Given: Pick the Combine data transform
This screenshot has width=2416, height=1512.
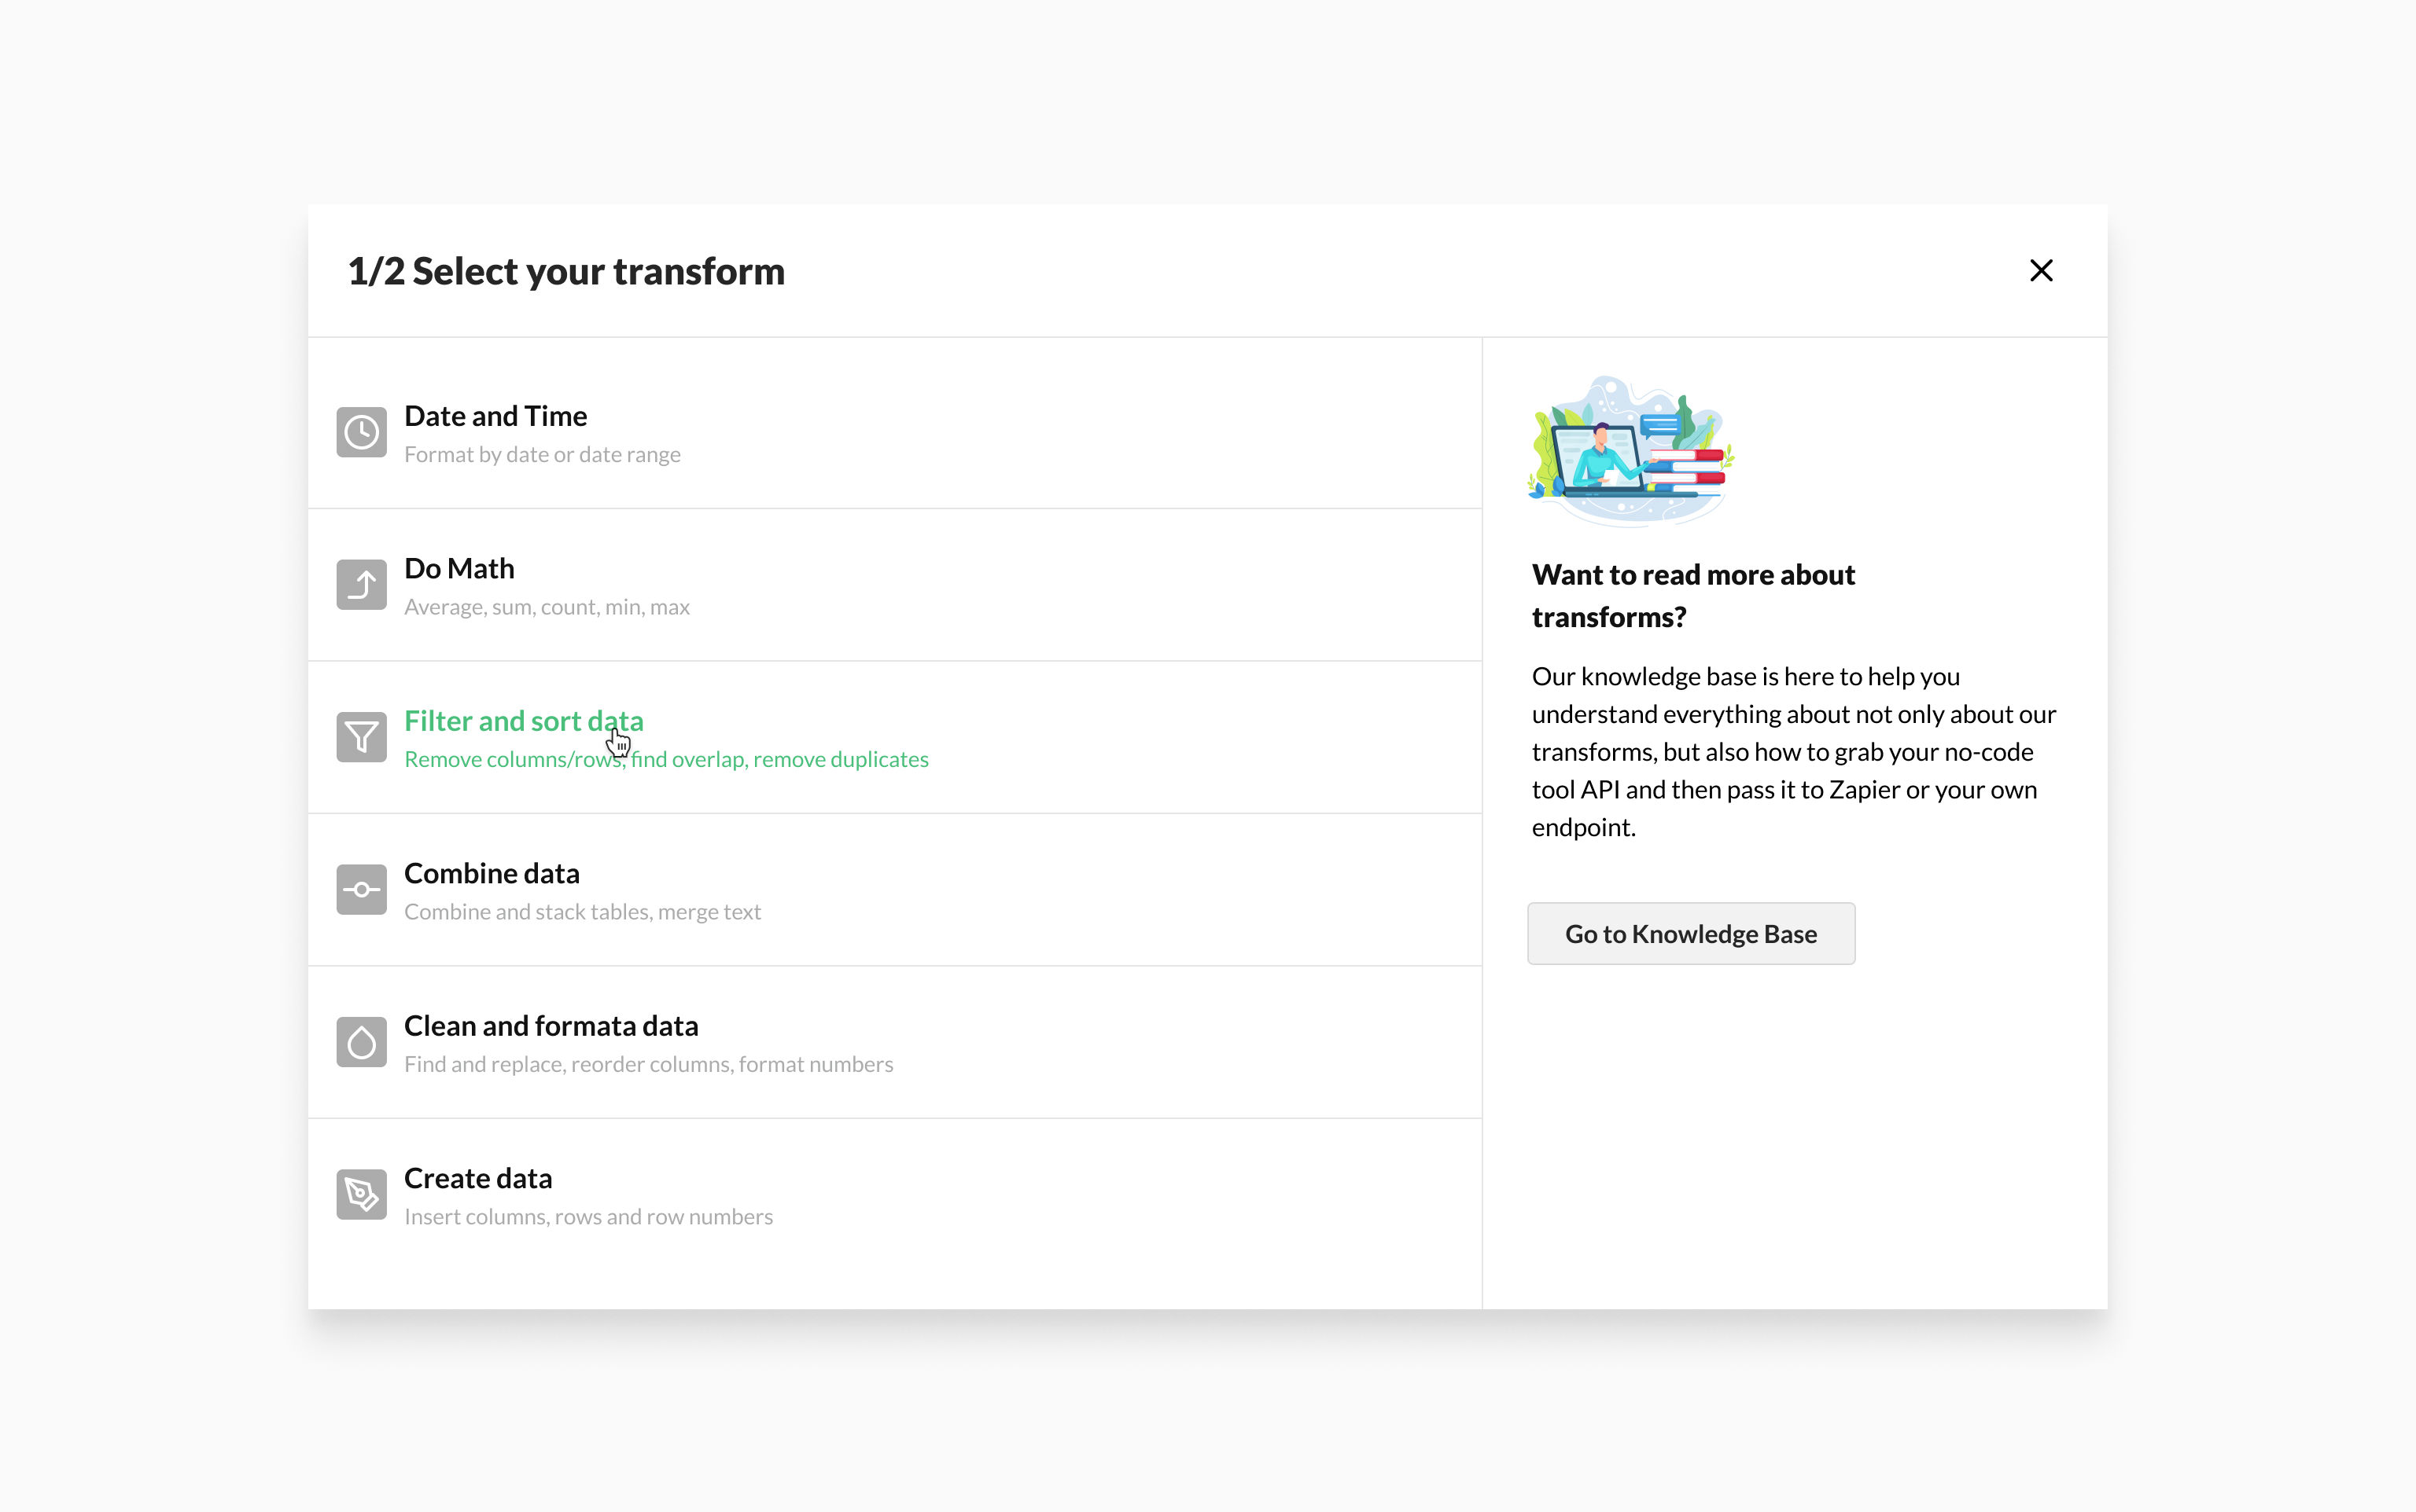Looking at the screenshot, I should pos(492,873).
